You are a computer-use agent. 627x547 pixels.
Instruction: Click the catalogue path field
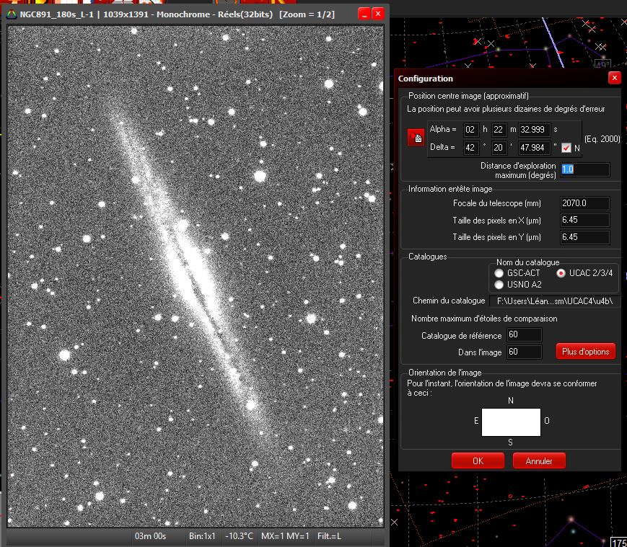click(553, 301)
